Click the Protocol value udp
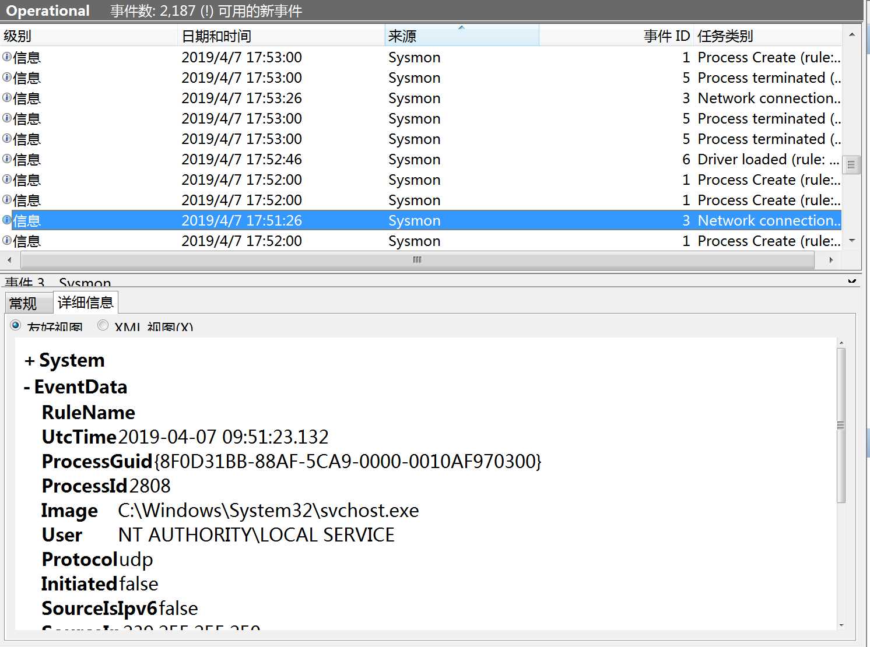Image resolution: width=870 pixels, height=647 pixels. 136,560
